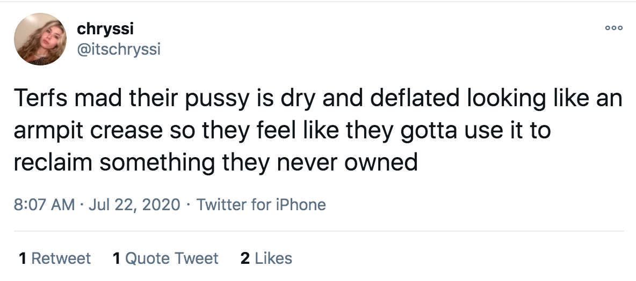
Task: Click the 8:07 AM timestamp
Action: click(x=43, y=204)
